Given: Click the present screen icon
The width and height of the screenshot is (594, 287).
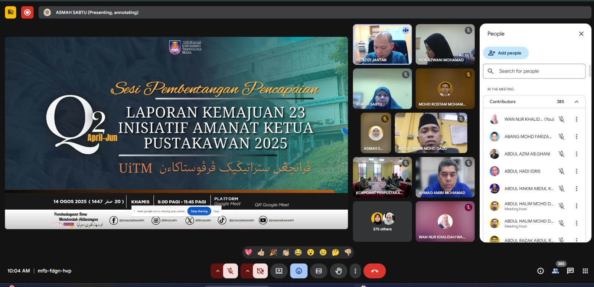Looking at the screenshot, I should pos(279,271).
